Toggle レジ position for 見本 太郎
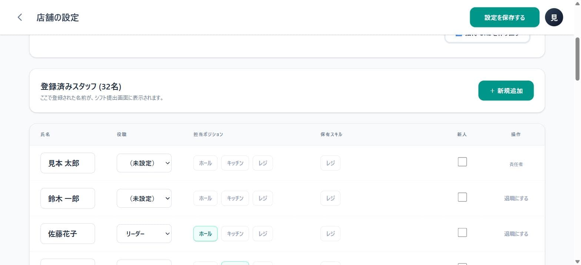Screen dimensions: 581x265 click(x=263, y=163)
